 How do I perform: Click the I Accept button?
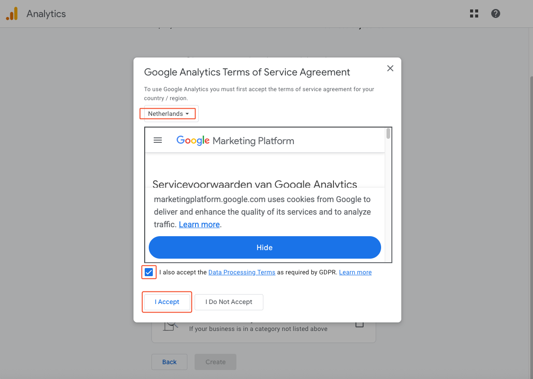pos(167,302)
